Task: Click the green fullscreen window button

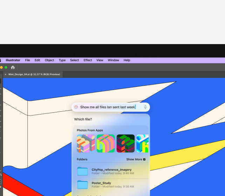Action: coord(6,67)
